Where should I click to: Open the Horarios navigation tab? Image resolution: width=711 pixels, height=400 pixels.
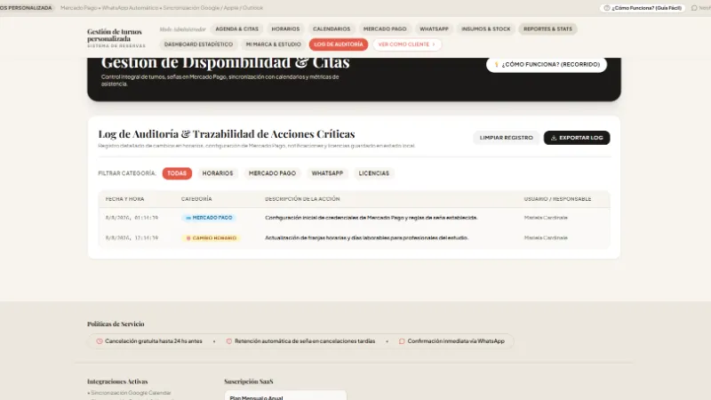point(285,29)
